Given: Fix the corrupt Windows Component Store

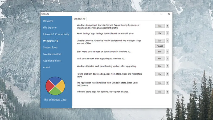Looking at the screenshot, I should (x=160, y=26).
